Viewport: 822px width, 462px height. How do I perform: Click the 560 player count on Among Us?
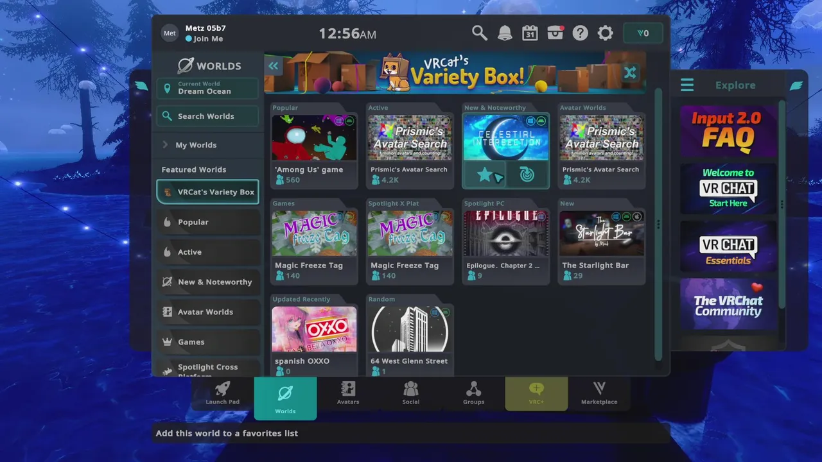tap(288, 180)
